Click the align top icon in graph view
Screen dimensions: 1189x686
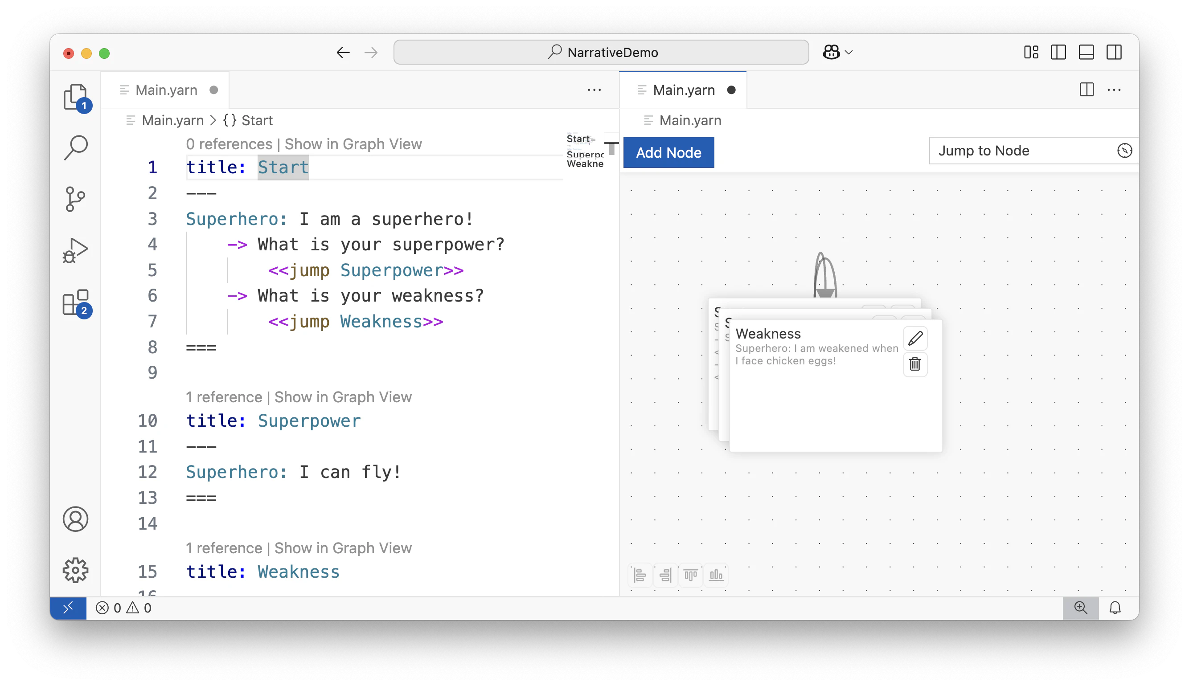[690, 575]
